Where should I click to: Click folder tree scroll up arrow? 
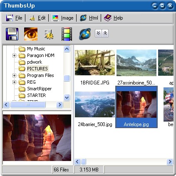(x=67, y=49)
